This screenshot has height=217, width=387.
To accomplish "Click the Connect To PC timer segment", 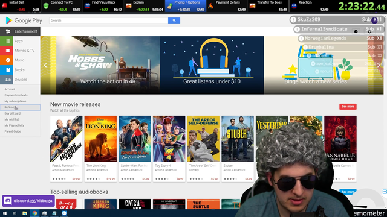I will point(62,6).
